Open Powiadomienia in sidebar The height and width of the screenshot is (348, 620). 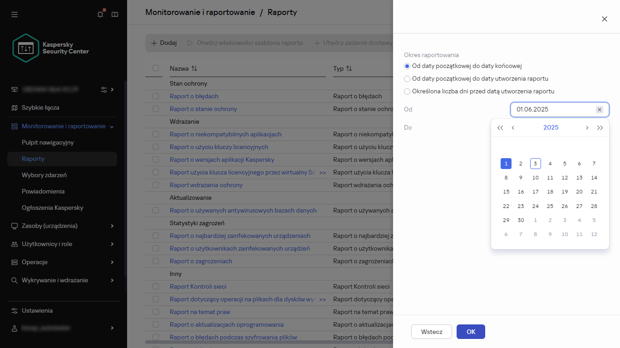coord(43,191)
